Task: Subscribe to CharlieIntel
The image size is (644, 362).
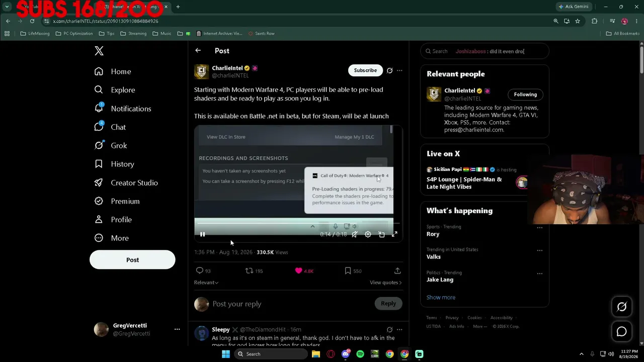Action: tap(365, 70)
